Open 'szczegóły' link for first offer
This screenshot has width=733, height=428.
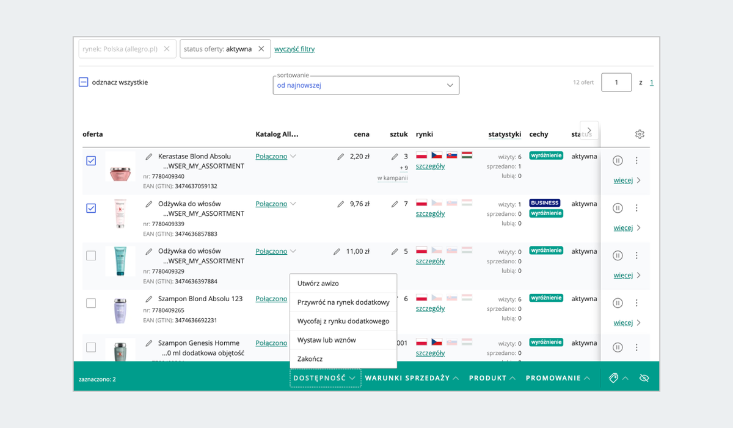pyautogui.click(x=430, y=166)
